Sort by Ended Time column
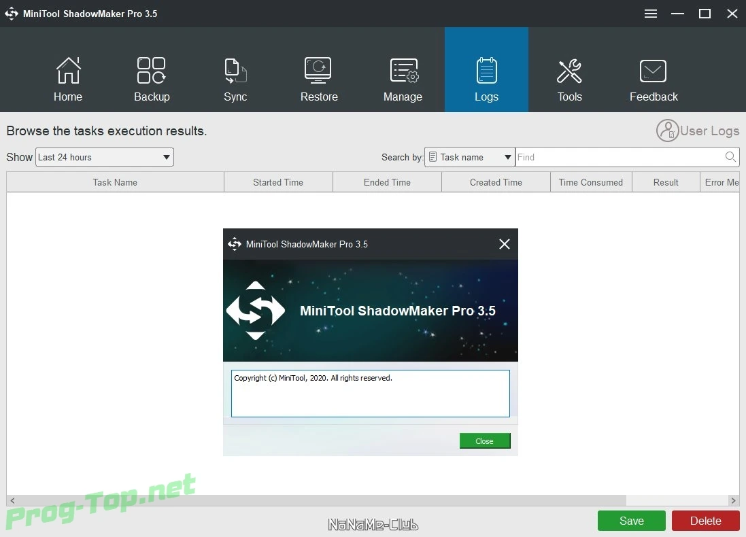 [387, 182]
